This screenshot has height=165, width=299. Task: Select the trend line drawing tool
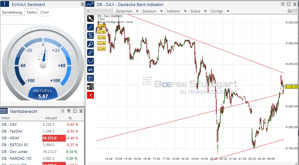coord(90,27)
